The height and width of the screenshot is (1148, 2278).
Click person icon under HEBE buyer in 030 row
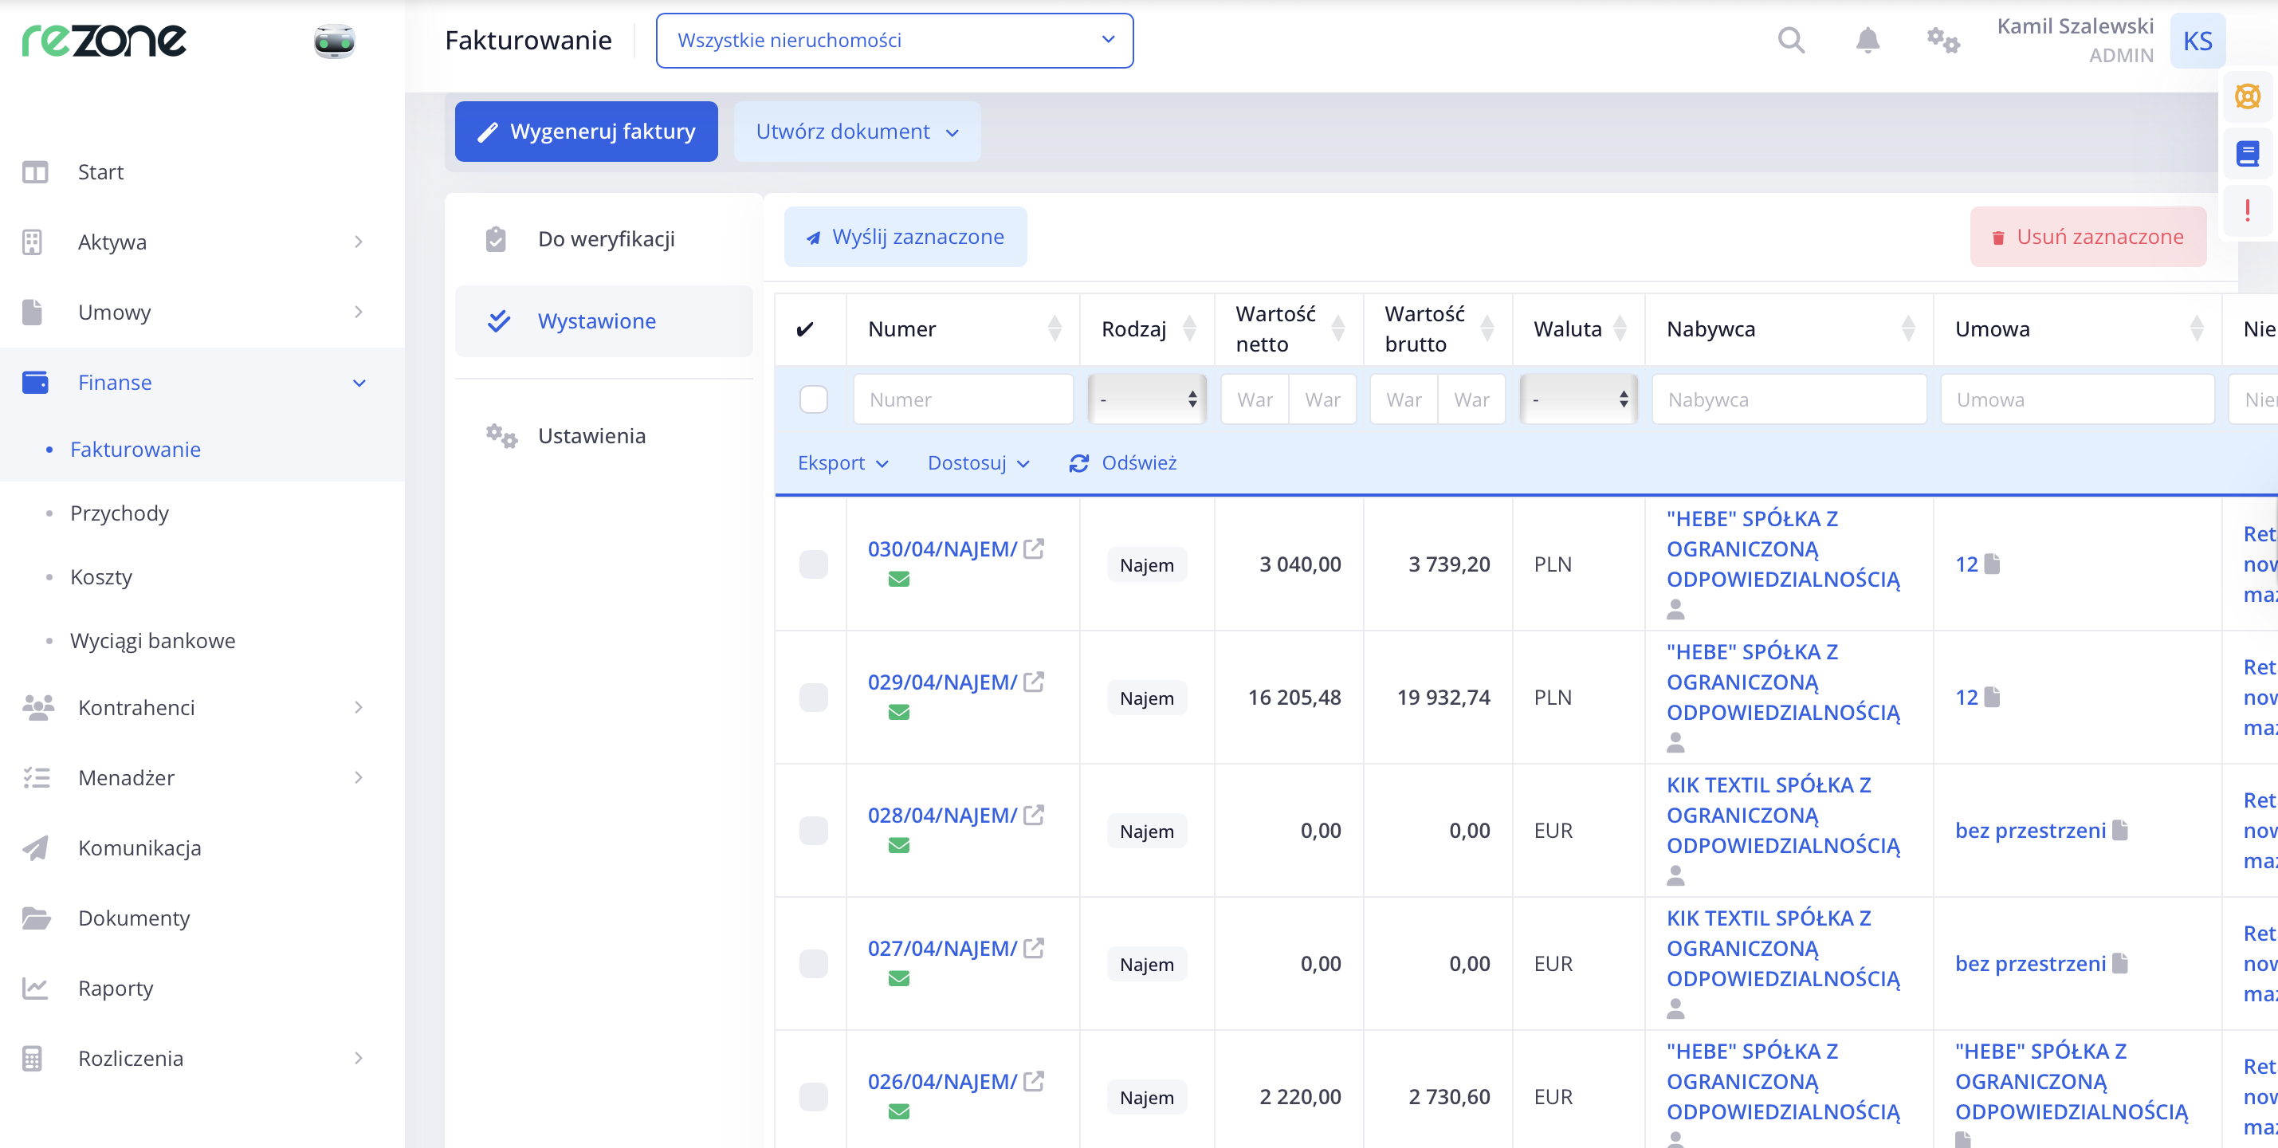pyautogui.click(x=1675, y=609)
